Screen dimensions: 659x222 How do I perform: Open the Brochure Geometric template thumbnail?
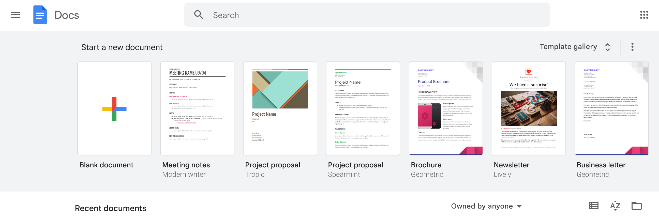446,108
